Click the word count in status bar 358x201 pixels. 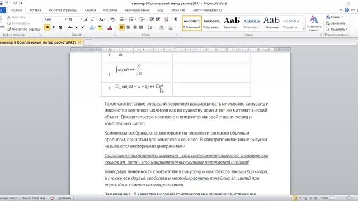[34, 198]
